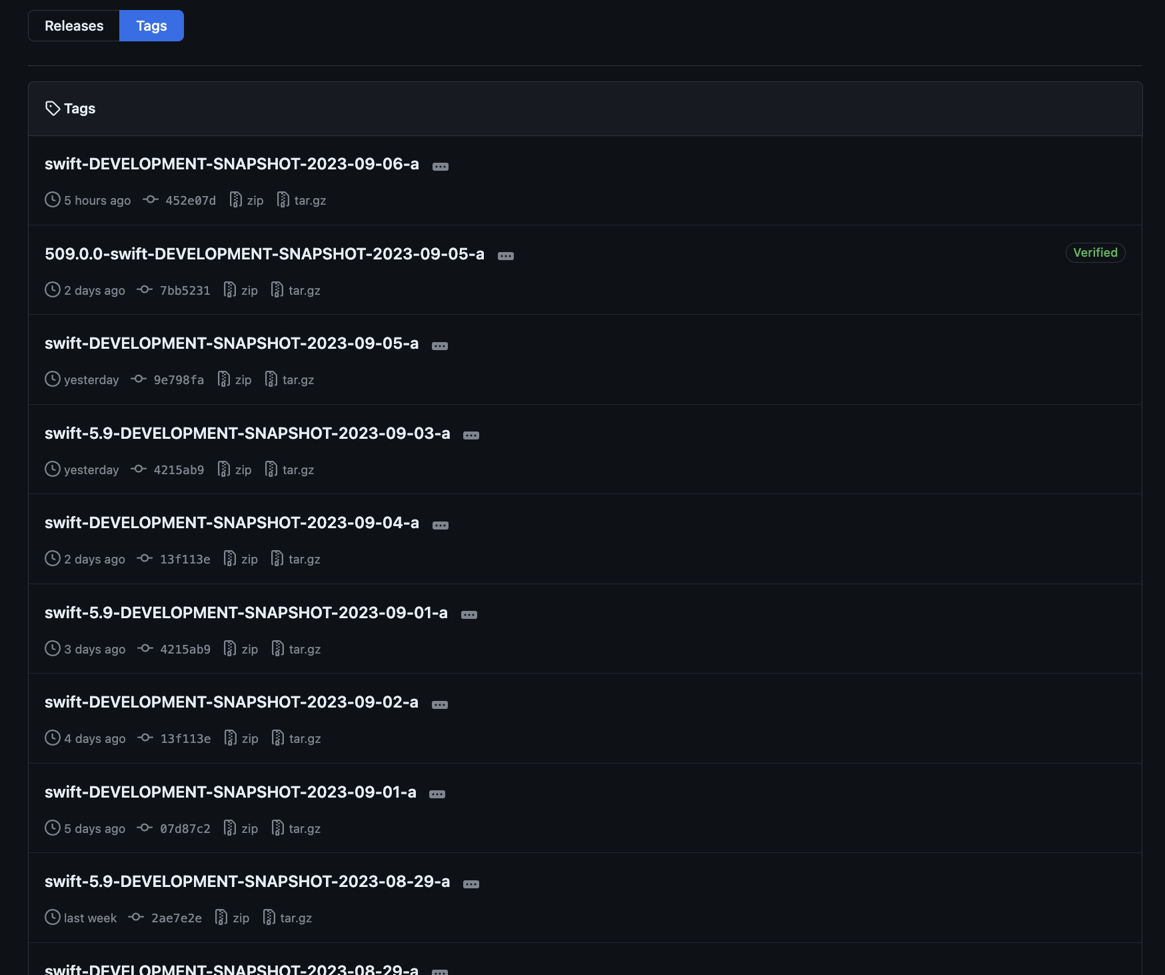Download tar.gz for commit 07d87c2 tag
1165x975 pixels.
coord(295,828)
